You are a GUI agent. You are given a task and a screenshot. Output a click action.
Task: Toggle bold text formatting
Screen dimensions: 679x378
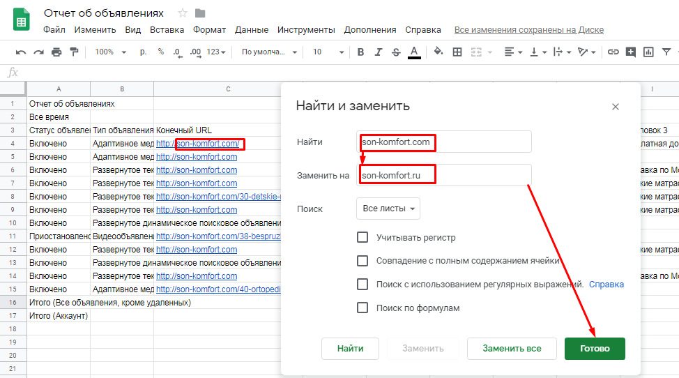(x=360, y=52)
